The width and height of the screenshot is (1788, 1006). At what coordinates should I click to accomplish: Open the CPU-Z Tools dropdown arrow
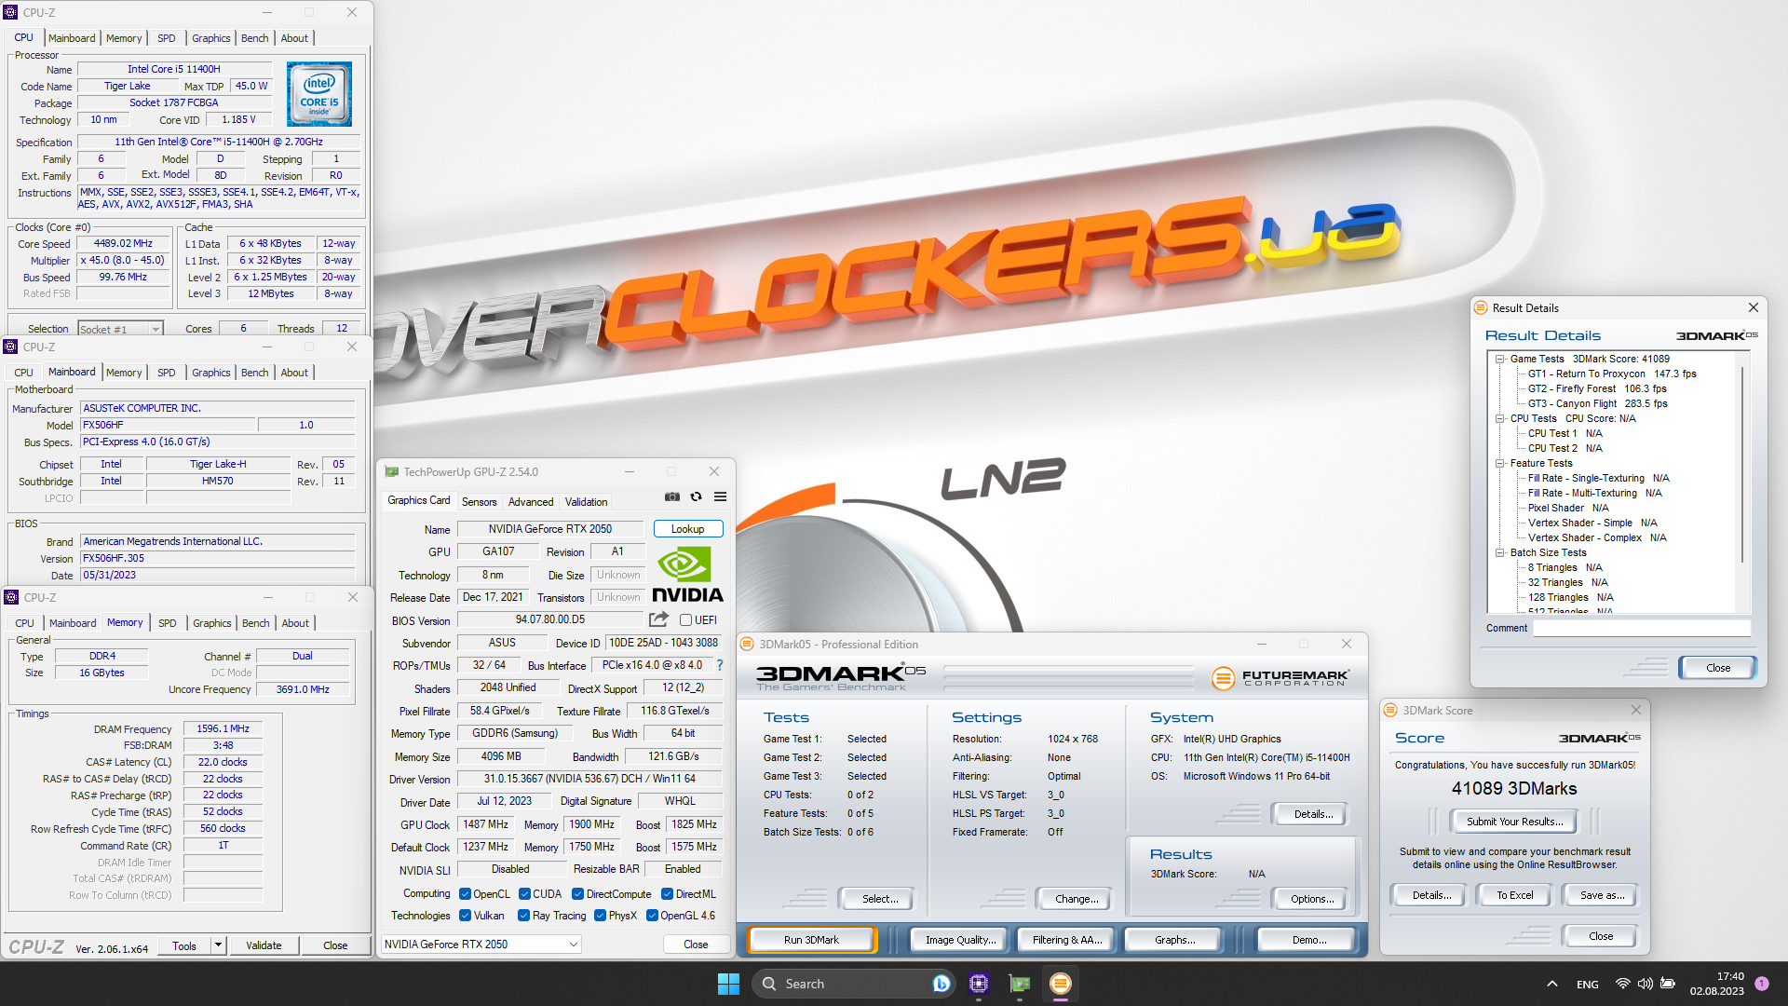pyautogui.click(x=219, y=945)
